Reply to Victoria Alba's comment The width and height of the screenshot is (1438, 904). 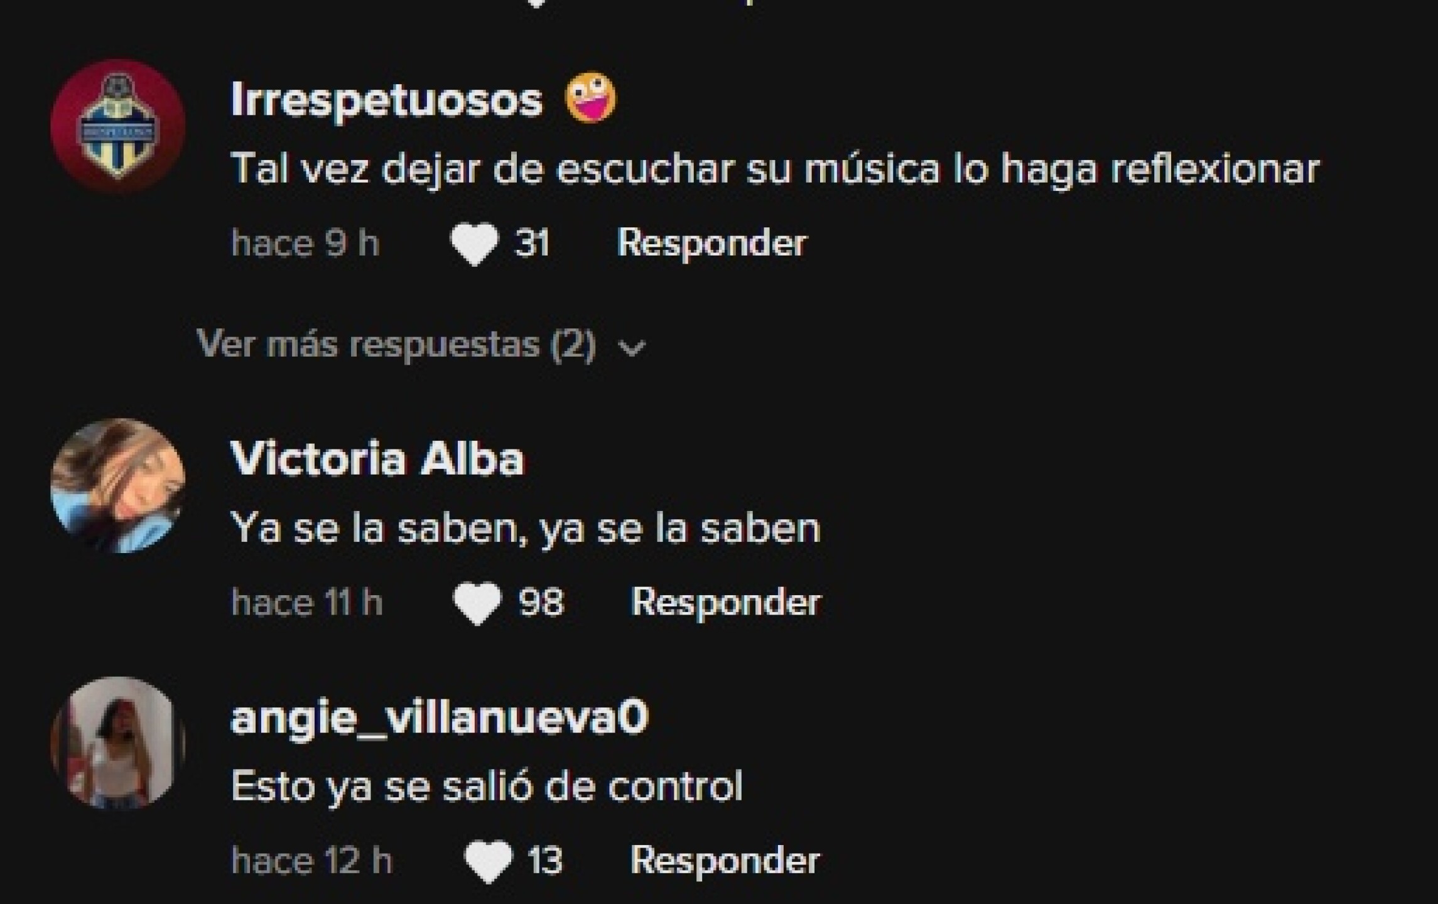pos(726,603)
